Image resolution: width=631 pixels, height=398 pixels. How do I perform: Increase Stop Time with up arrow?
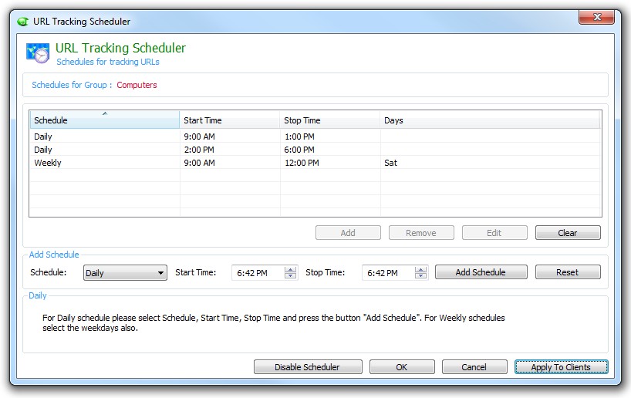click(420, 269)
